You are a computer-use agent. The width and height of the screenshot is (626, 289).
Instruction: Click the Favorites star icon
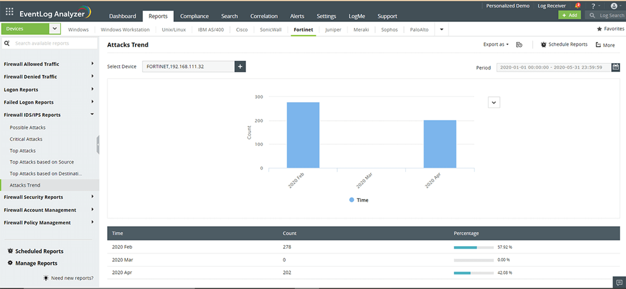599,29
